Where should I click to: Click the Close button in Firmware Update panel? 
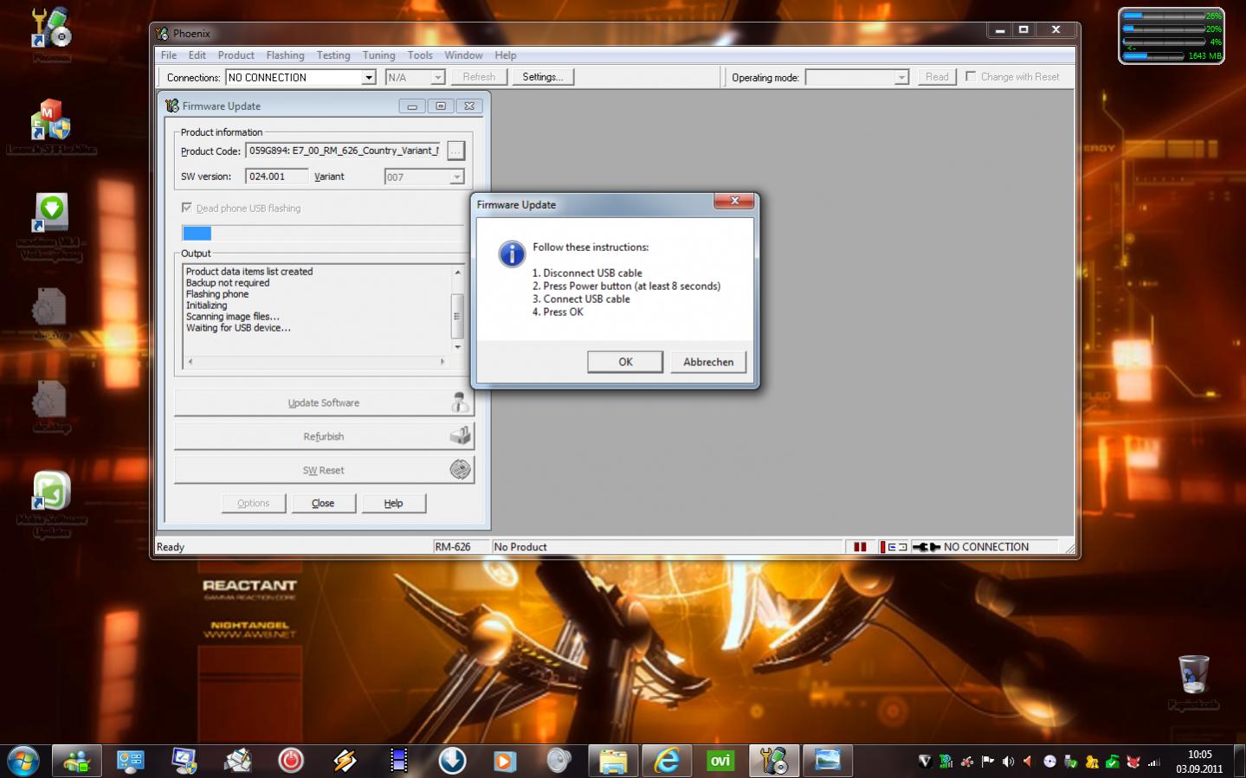(x=323, y=503)
